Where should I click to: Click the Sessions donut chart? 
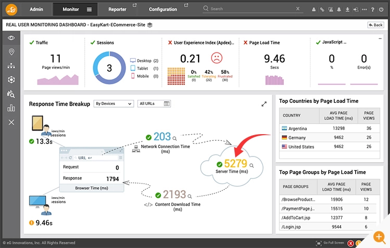109,68
